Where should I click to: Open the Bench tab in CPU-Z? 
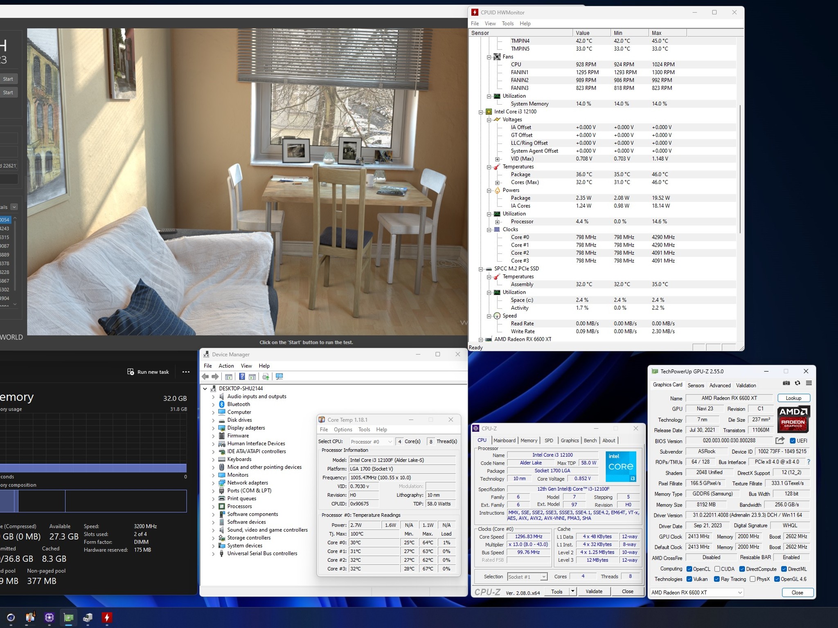590,440
